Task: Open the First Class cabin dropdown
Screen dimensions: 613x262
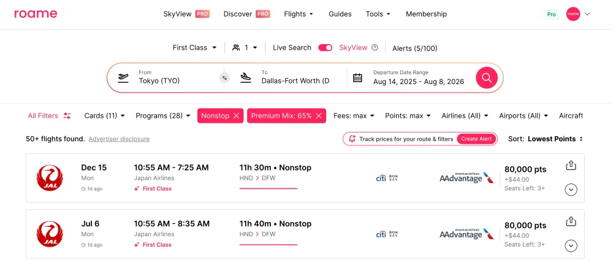Action: pos(195,48)
